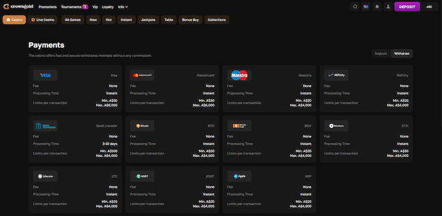Image resolution: width=442 pixels, height=216 pixels.
Task: Click the withdrawal methods description text
Action: click(90, 55)
